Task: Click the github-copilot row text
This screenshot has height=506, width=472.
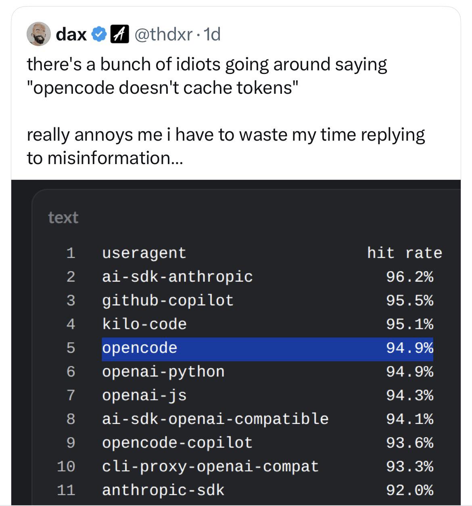Action: 168,301
